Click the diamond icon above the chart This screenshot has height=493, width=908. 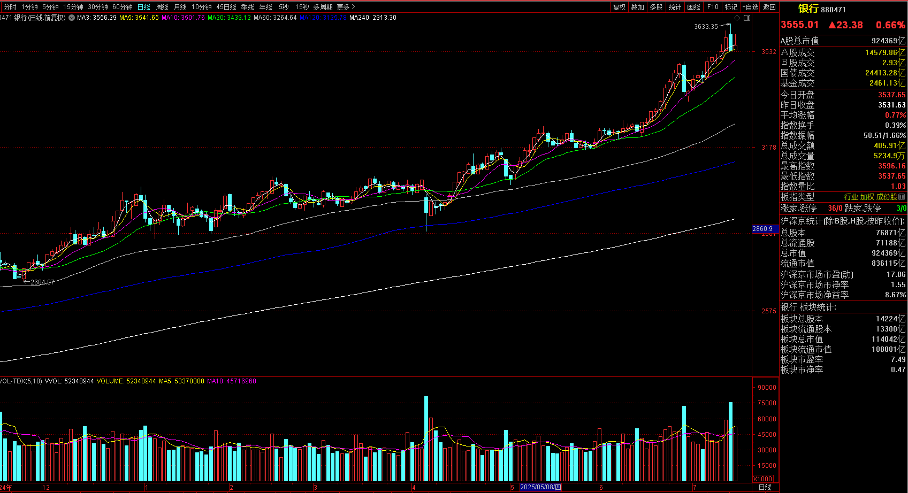pyautogui.click(x=737, y=18)
